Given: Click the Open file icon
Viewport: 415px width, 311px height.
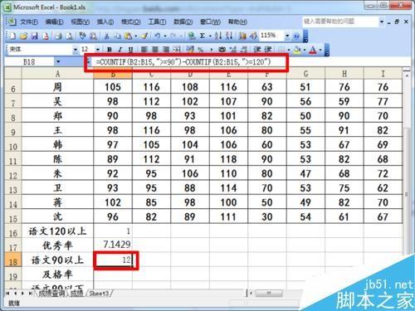Looking at the screenshot, I should 23,36.
